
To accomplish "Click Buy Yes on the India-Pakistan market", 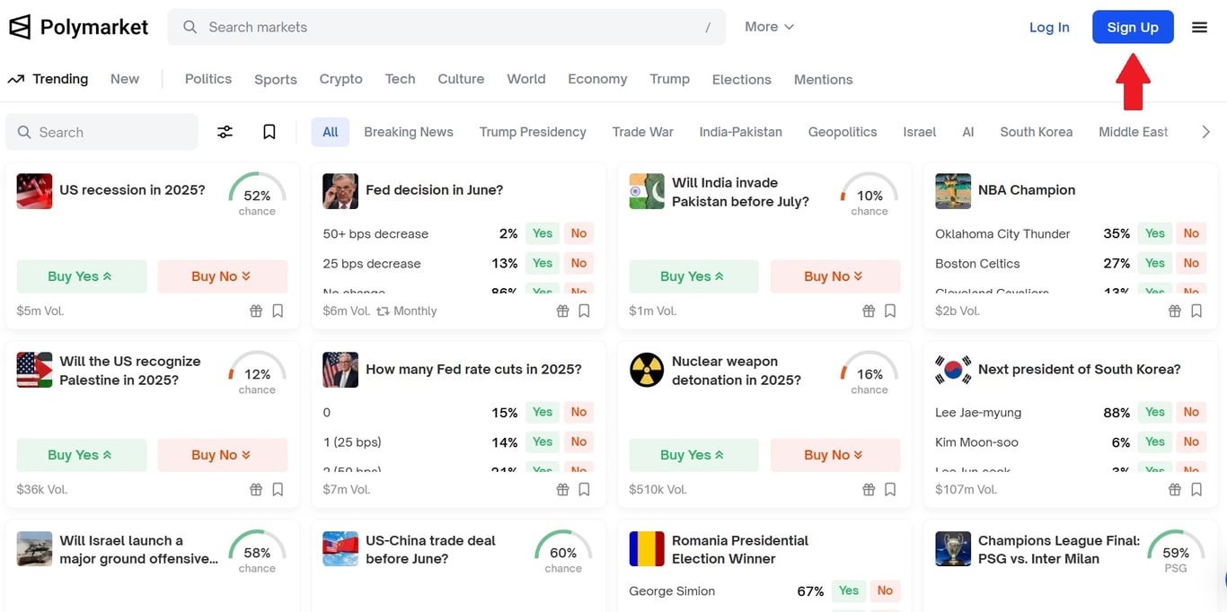I will pyautogui.click(x=693, y=275).
